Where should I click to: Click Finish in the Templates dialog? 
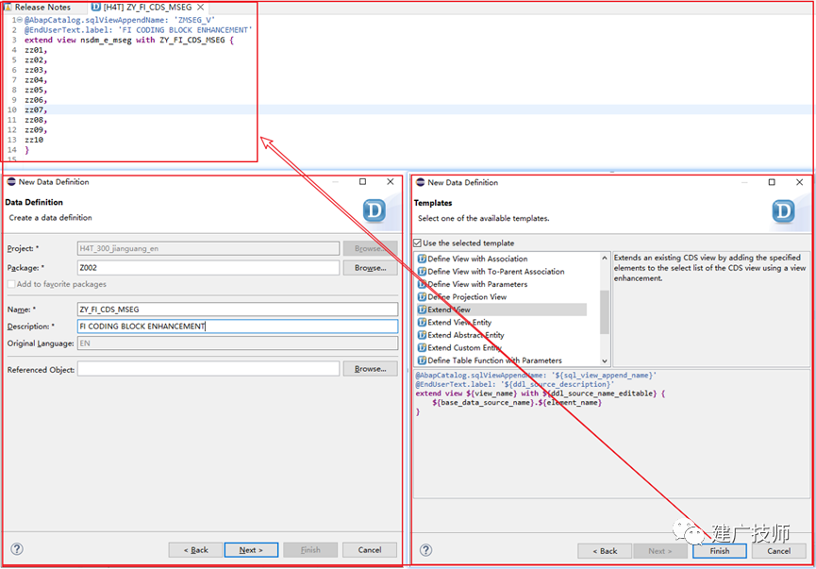720,551
